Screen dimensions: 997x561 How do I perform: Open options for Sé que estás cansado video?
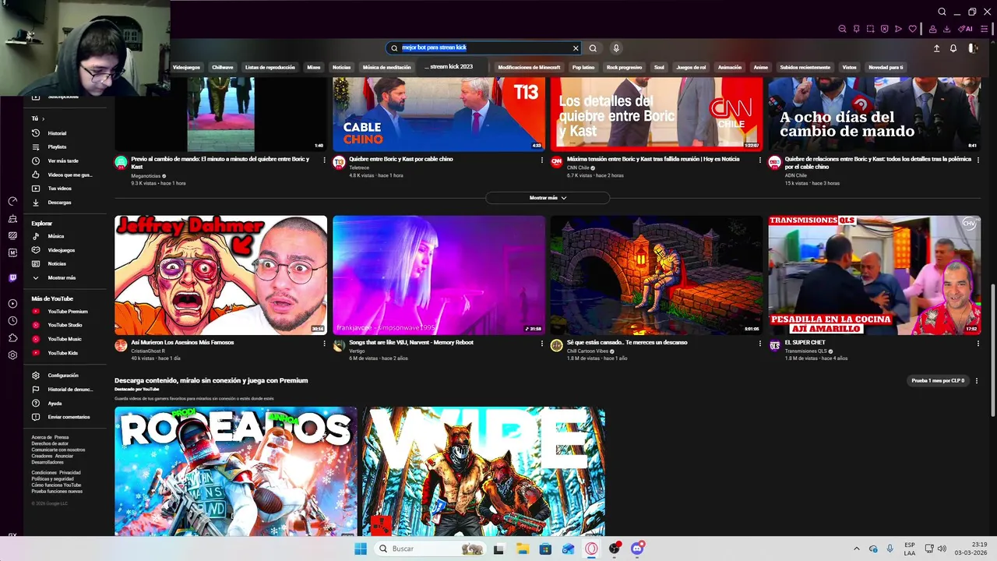(760, 343)
